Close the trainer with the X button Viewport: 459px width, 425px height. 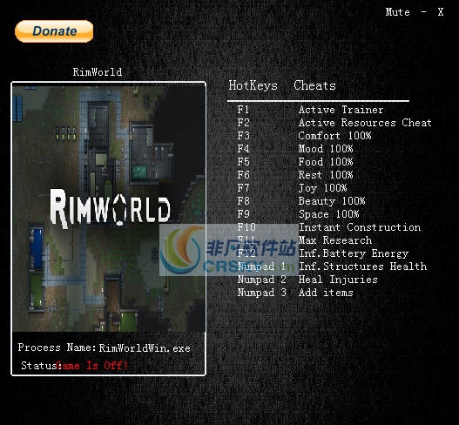(440, 12)
